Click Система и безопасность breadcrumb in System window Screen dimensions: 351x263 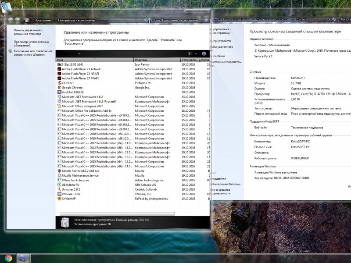pyautogui.click(x=273, y=19)
